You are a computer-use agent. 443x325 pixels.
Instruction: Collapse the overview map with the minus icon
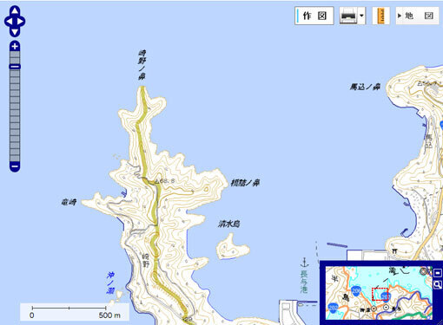(x=438, y=273)
